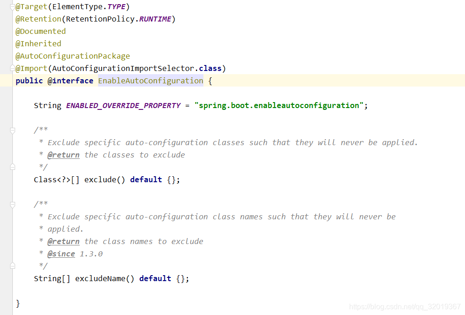The height and width of the screenshot is (315, 465).
Task: Select the TYPE constant
Action: (x=116, y=6)
